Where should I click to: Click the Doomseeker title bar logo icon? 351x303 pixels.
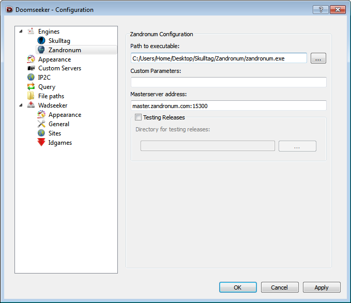click(x=9, y=10)
